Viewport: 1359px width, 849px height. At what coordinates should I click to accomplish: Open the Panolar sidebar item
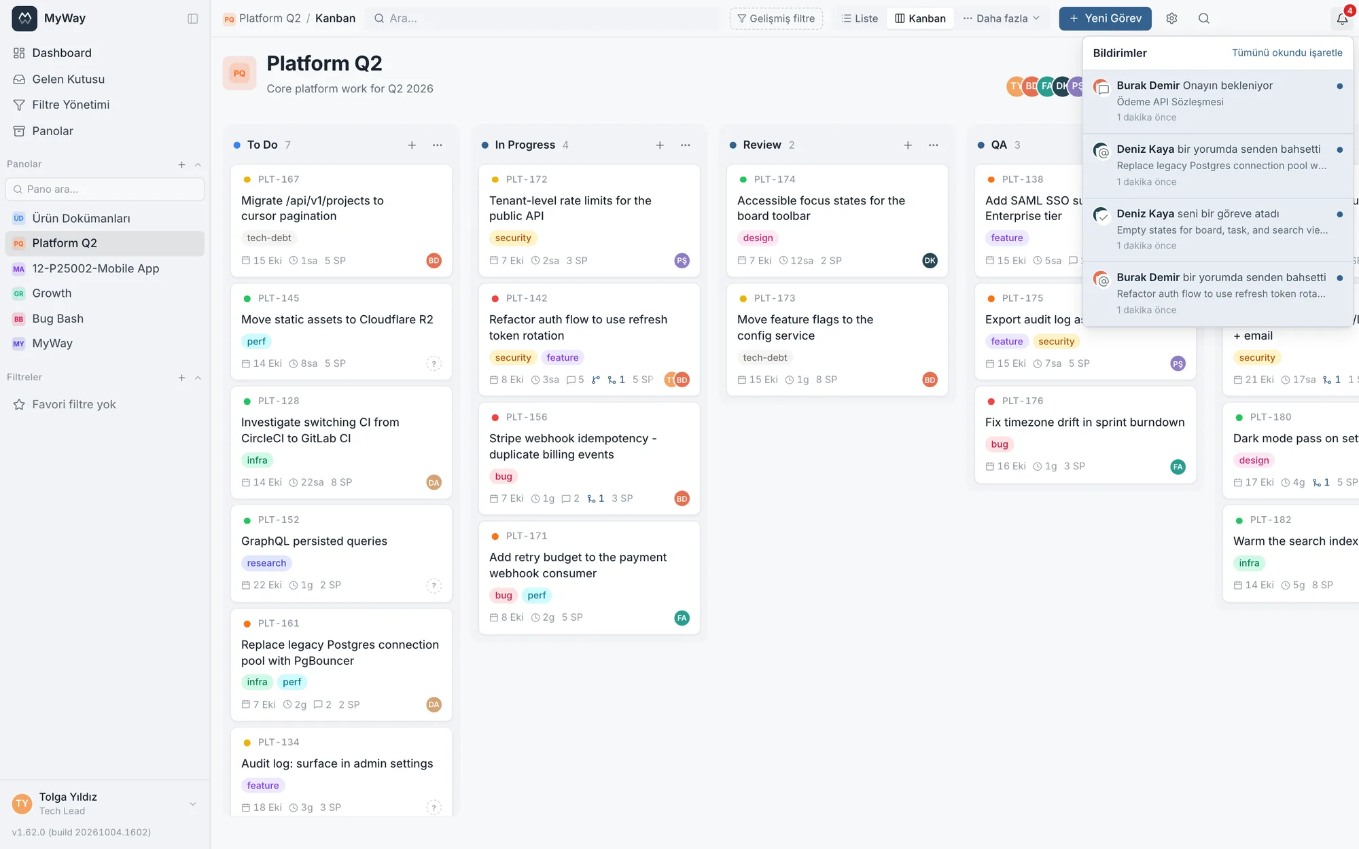point(105,131)
